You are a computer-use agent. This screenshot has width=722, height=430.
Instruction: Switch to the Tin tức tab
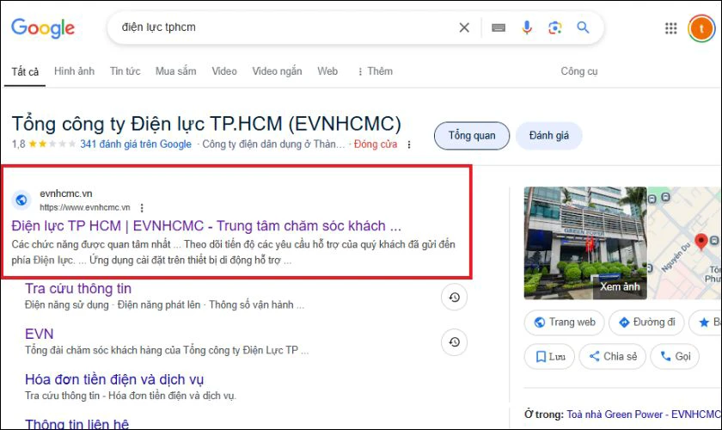(125, 71)
